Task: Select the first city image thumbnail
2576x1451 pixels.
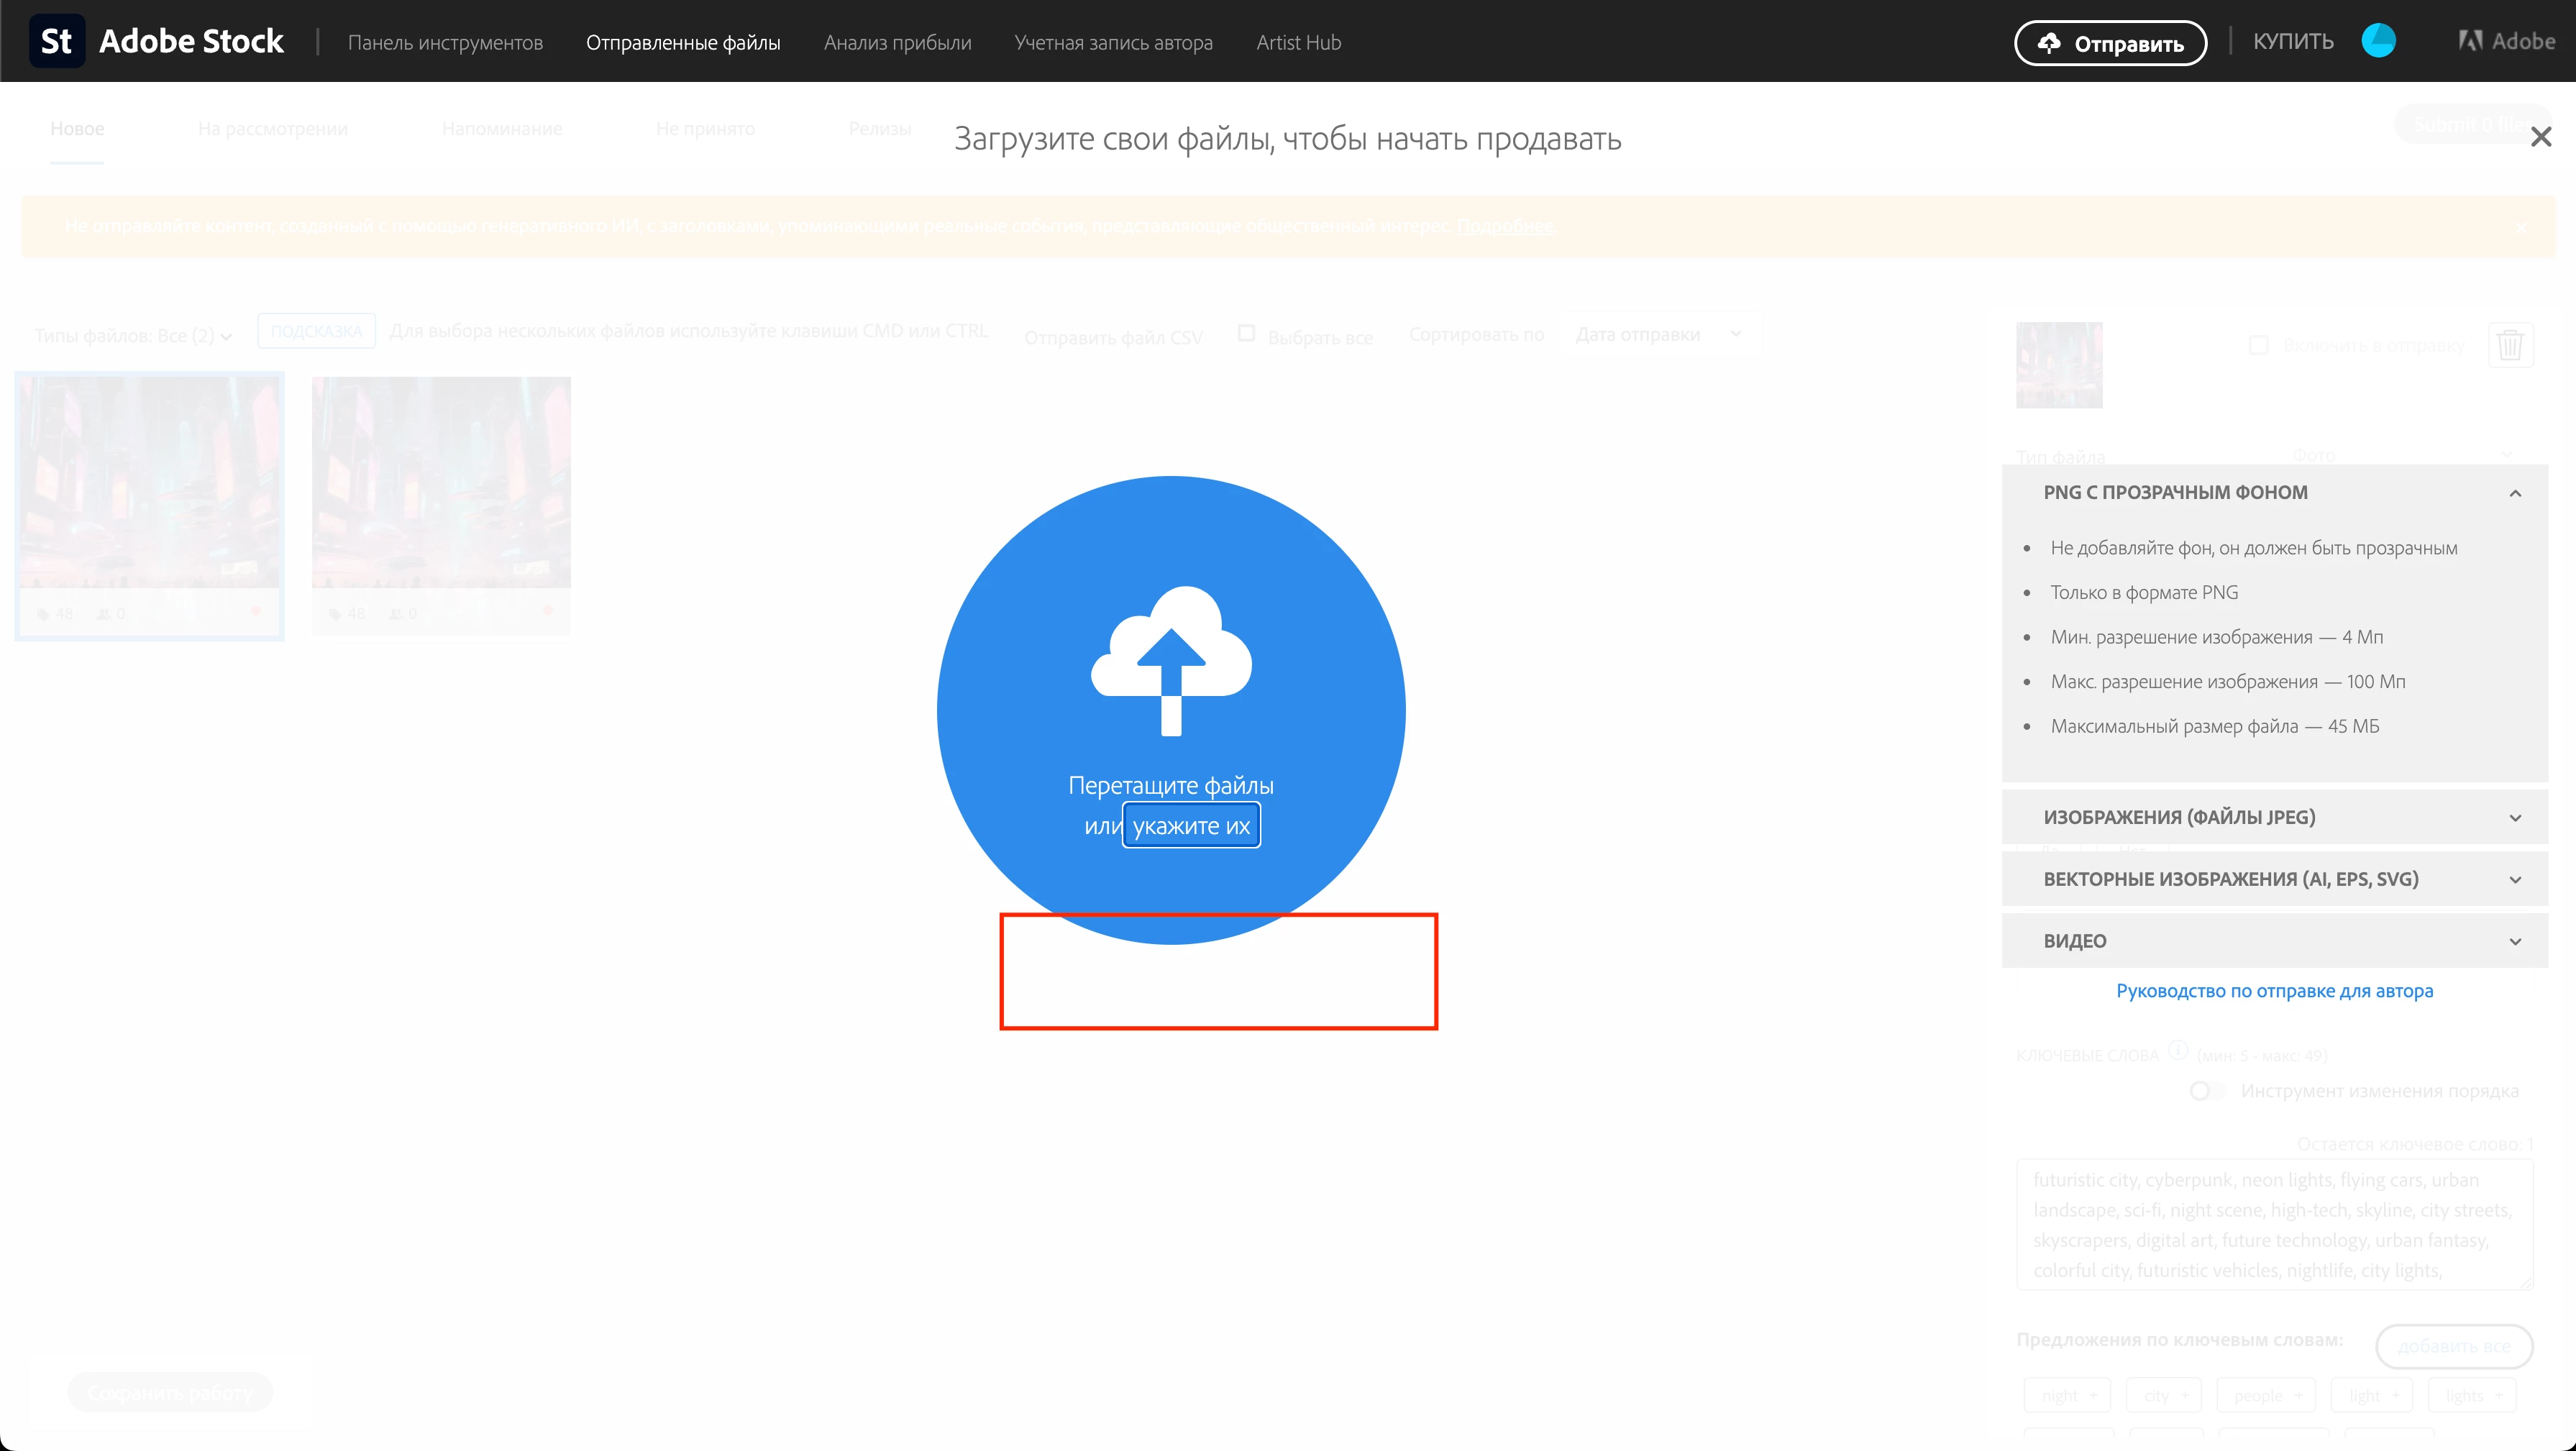Action: [x=150, y=483]
